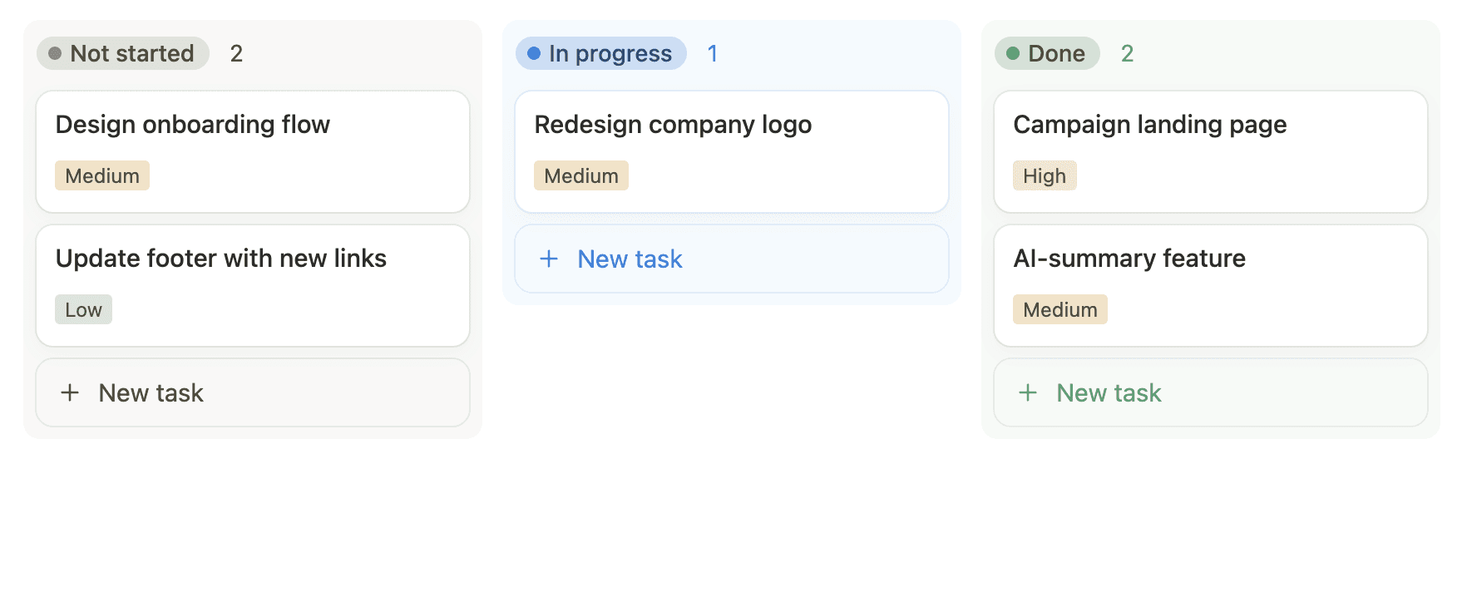This screenshot has height=592, width=1467.
Task: Click Medium tag on Design onboarding flow
Action: tap(102, 175)
